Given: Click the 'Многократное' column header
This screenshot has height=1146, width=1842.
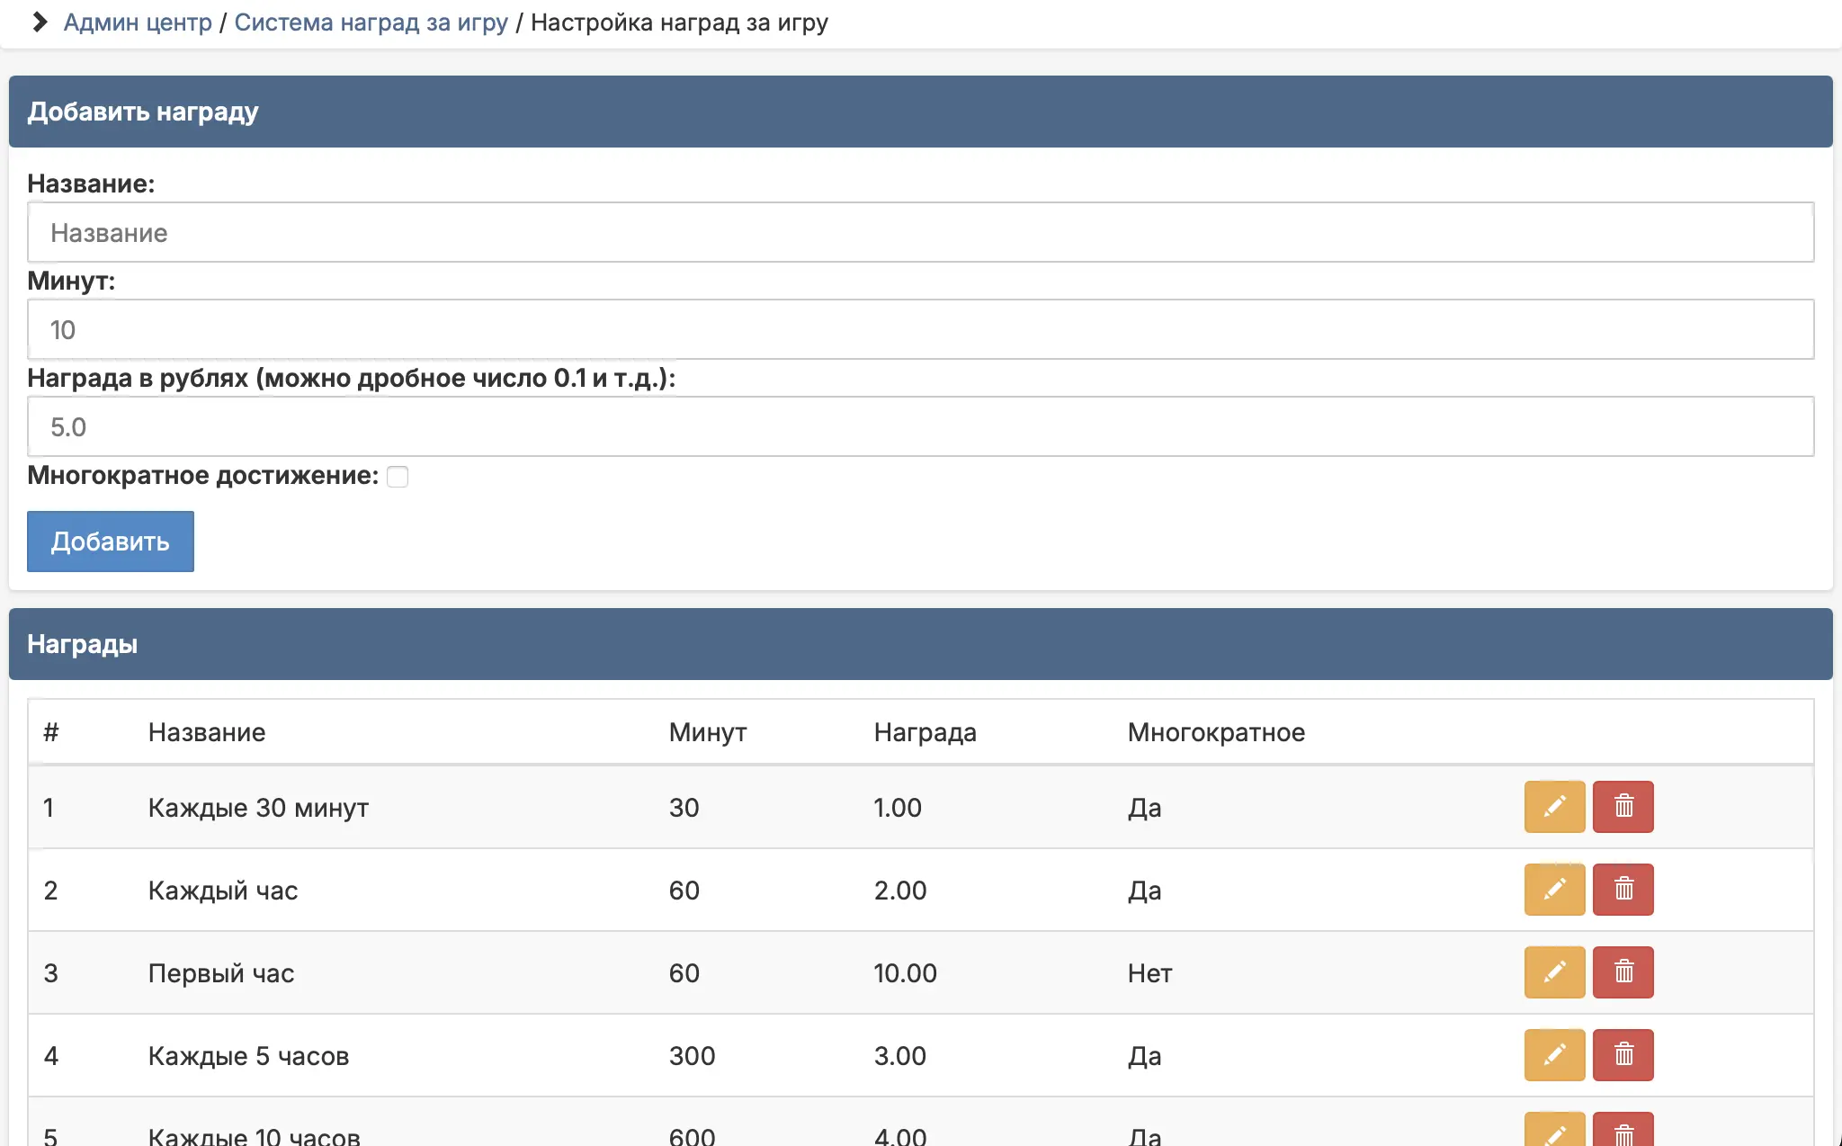Looking at the screenshot, I should (1216, 732).
